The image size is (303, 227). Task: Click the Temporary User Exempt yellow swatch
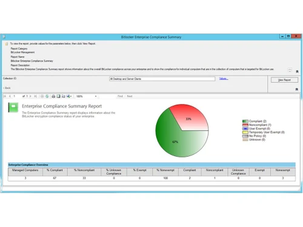(245, 132)
